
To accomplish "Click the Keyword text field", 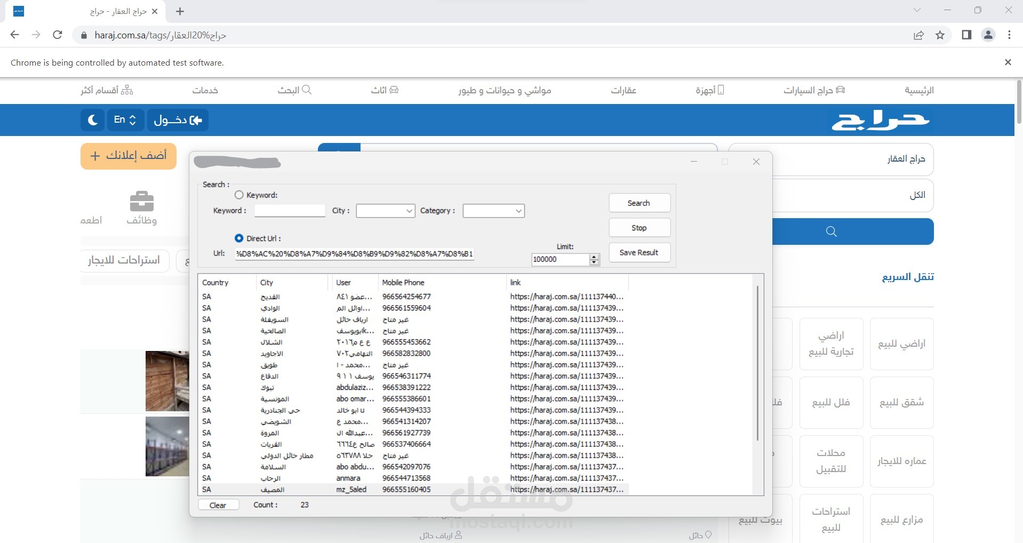I will tap(290, 211).
